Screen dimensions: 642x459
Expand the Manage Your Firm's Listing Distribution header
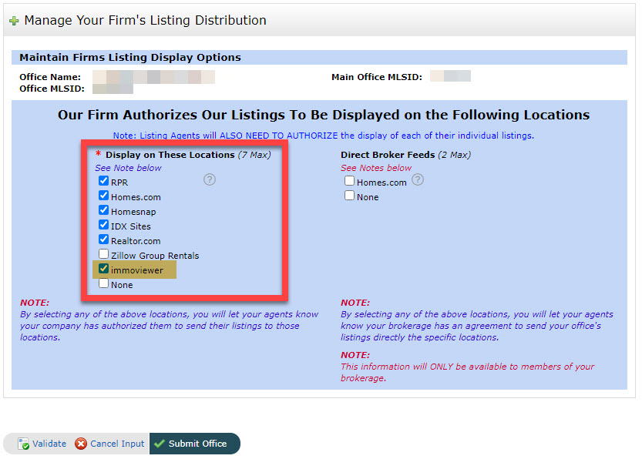point(145,21)
